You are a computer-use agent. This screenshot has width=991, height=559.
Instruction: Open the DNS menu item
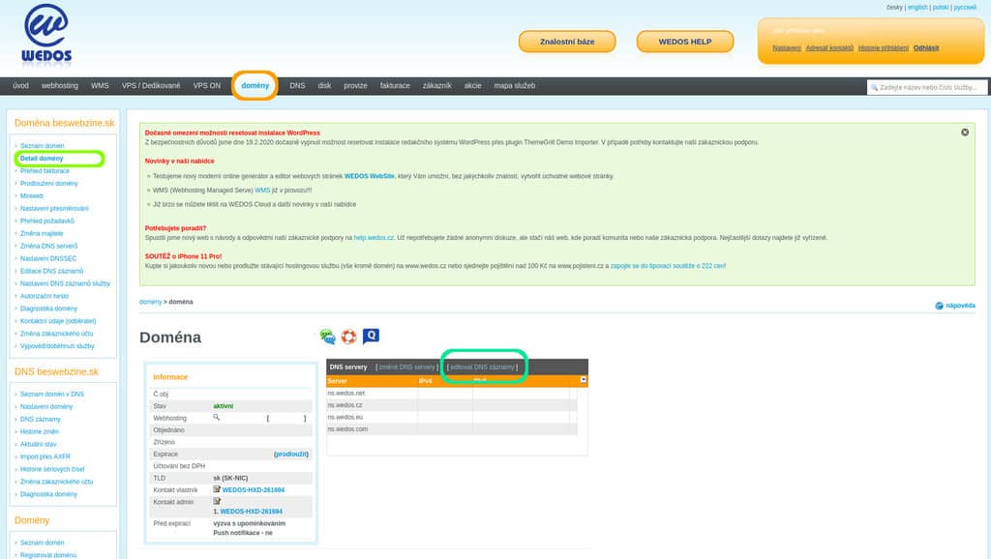[x=297, y=86]
